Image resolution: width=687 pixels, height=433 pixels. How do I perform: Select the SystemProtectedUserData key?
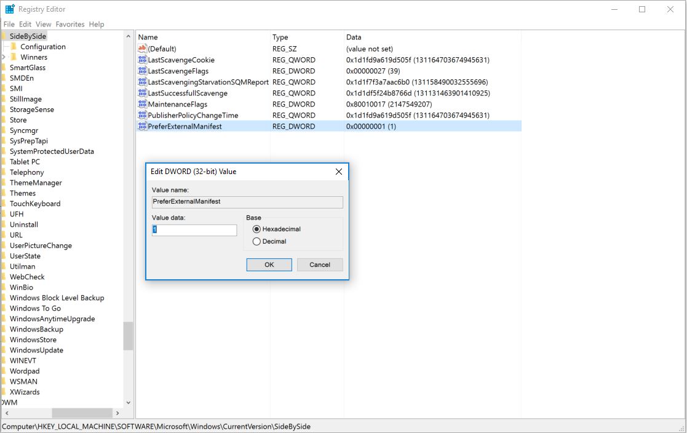[52, 151]
